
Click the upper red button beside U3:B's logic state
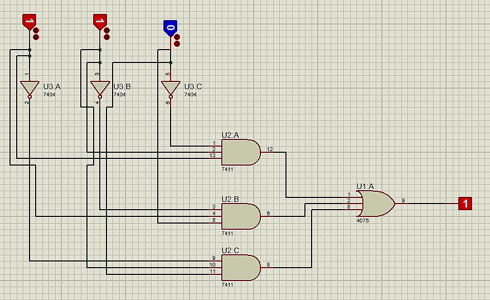107,30
